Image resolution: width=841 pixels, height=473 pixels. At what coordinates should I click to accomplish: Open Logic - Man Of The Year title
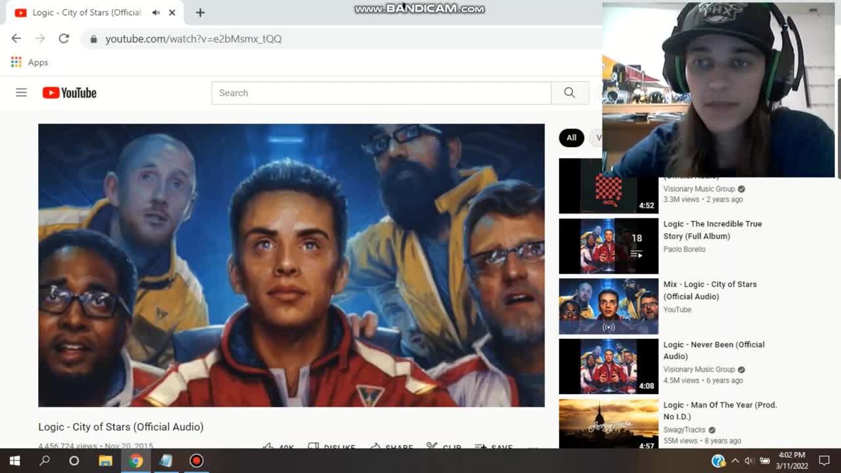719,411
